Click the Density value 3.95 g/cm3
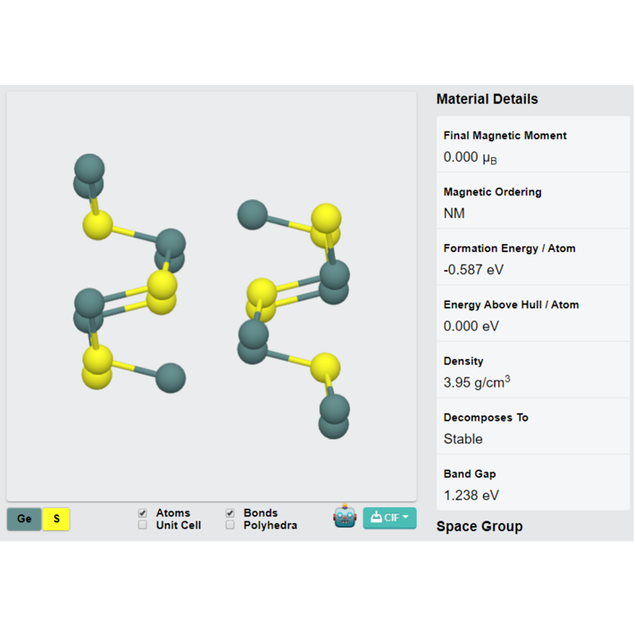The image size is (635, 635). [x=477, y=382]
